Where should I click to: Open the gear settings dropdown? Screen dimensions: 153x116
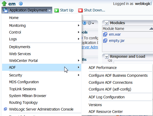(x=91, y=23)
